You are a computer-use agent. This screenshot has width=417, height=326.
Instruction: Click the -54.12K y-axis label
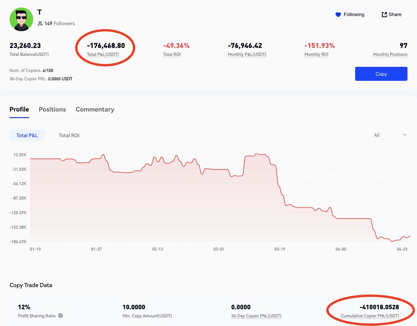(x=19, y=184)
